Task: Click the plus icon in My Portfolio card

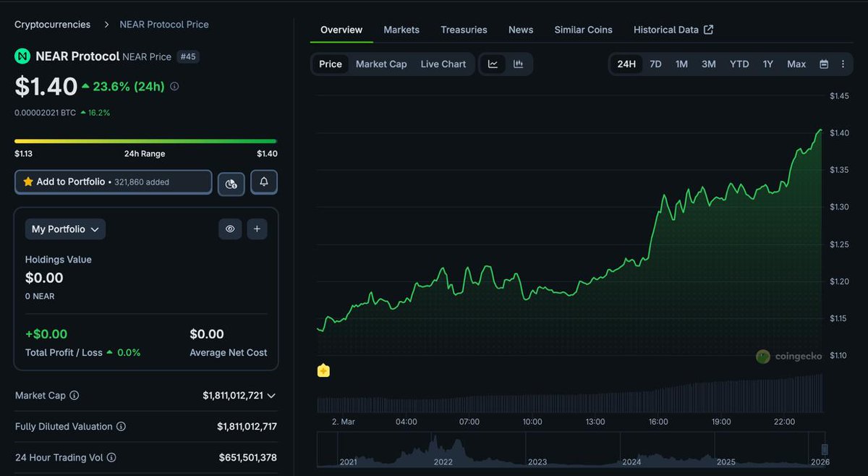Action: (257, 229)
